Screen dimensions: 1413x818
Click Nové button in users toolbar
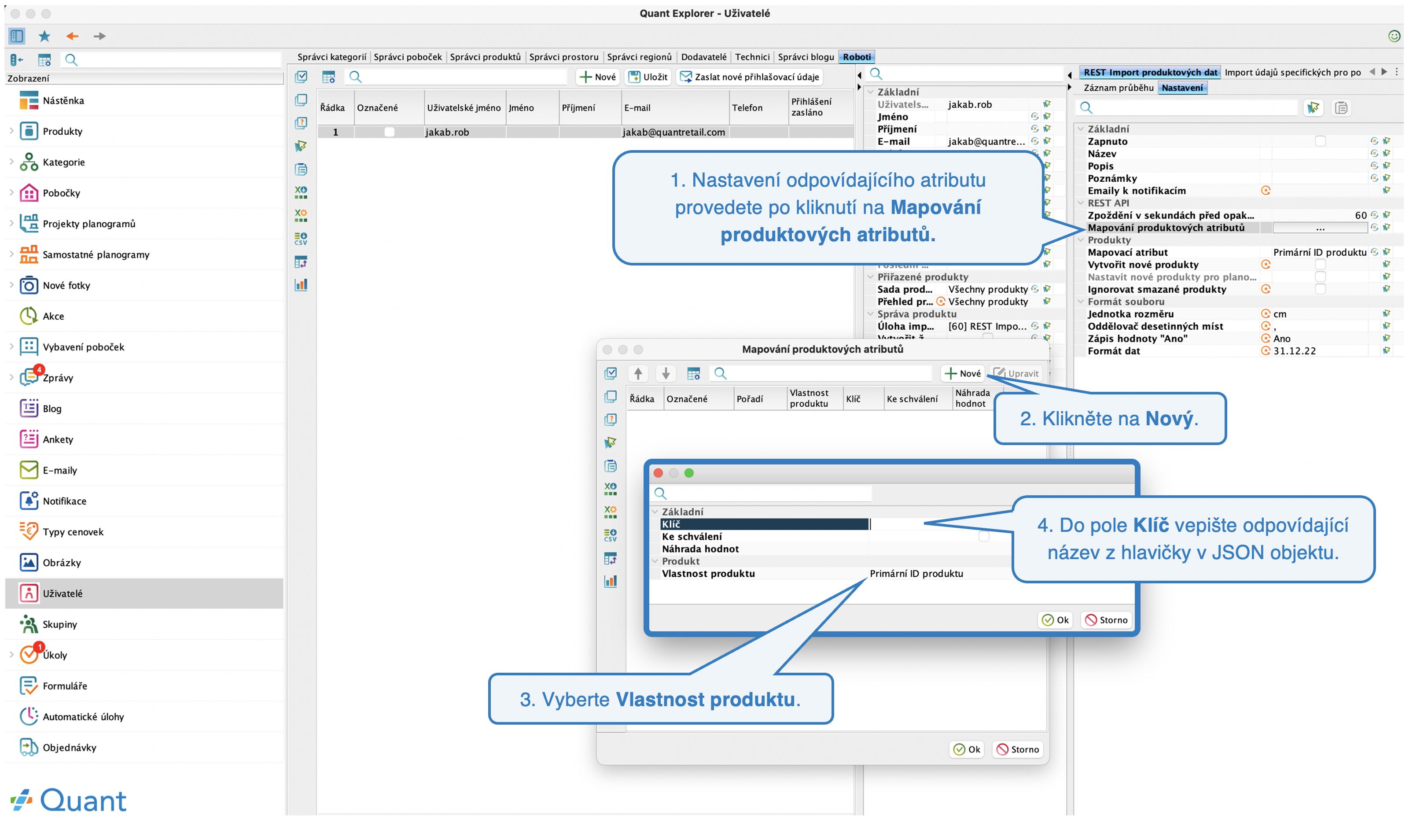click(598, 77)
